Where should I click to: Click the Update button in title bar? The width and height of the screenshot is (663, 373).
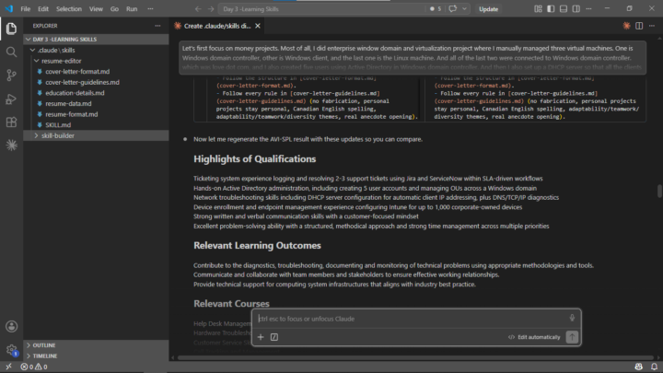pyautogui.click(x=488, y=9)
